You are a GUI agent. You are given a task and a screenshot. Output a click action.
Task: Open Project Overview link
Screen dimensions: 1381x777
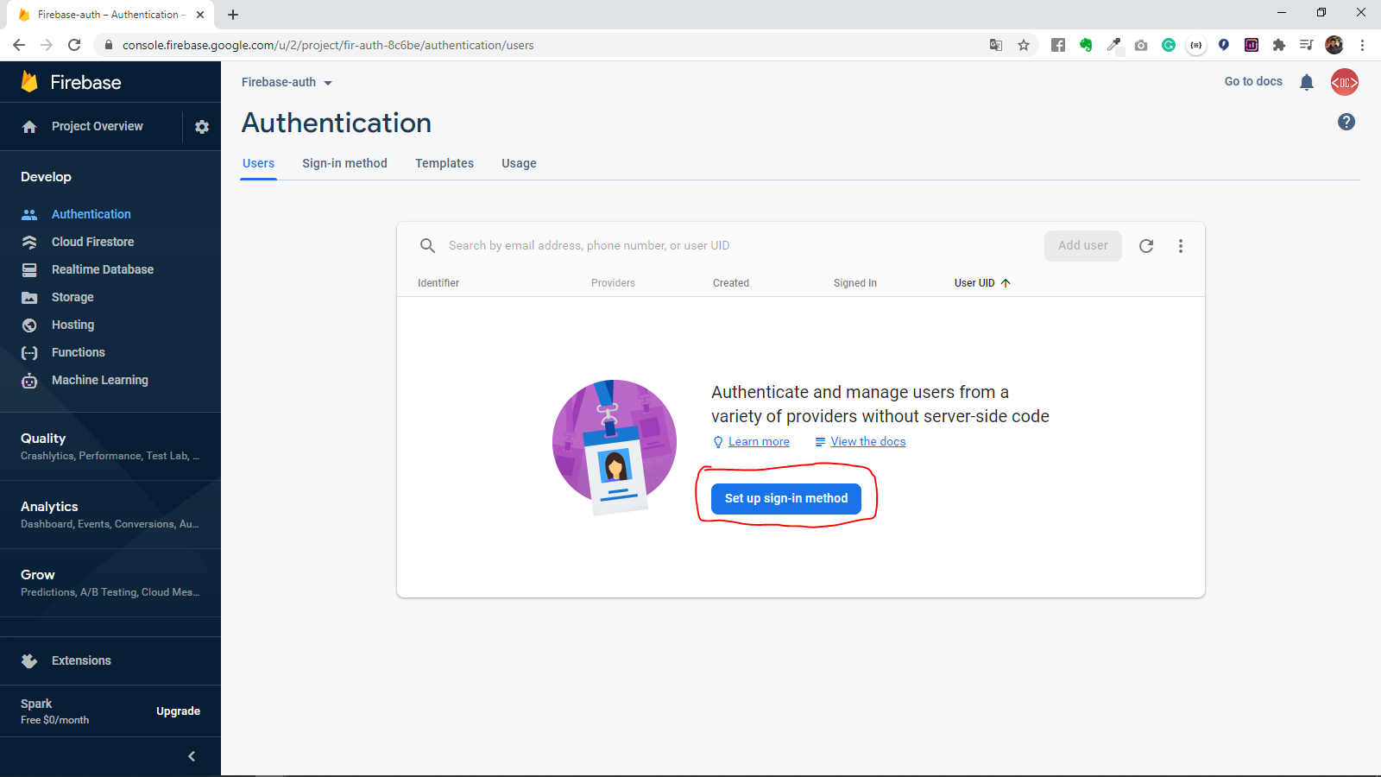click(98, 126)
